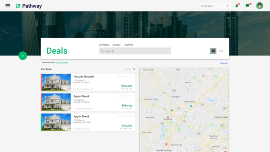270x152 pixels.
Task: Open the notifications bell
Action: point(237,6)
